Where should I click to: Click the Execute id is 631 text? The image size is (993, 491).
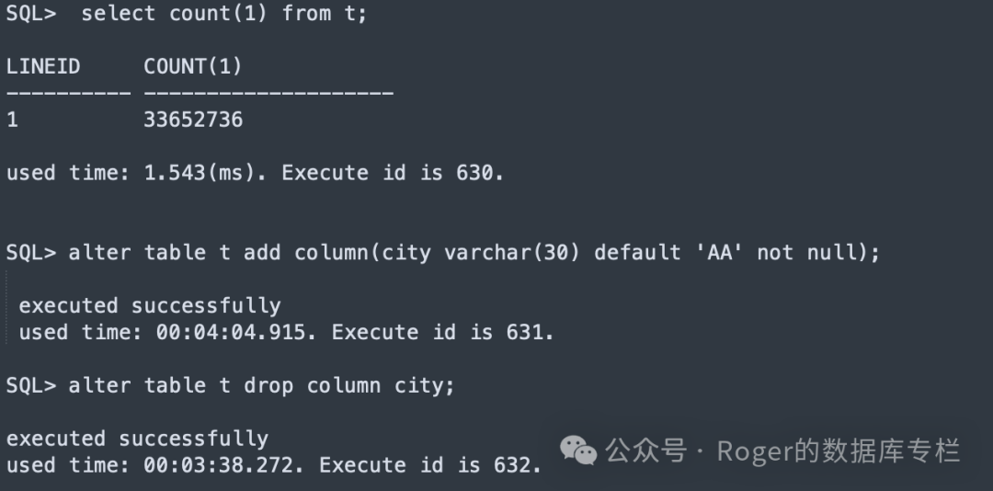(x=442, y=333)
